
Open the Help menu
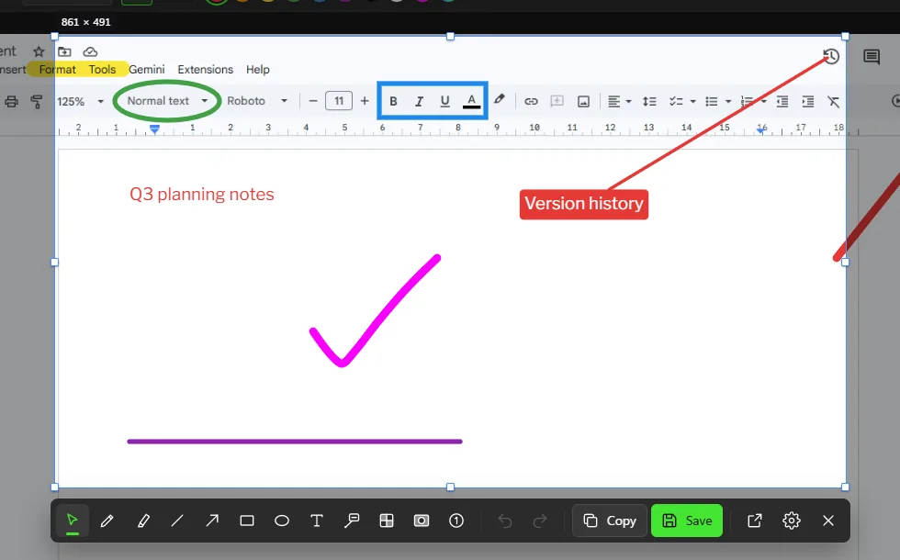click(258, 70)
